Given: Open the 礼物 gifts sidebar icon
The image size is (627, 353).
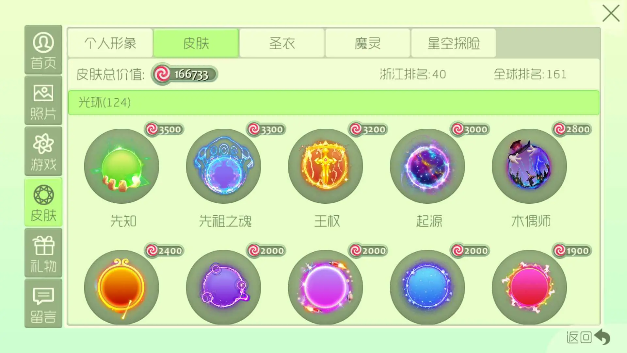Looking at the screenshot, I should (43, 253).
